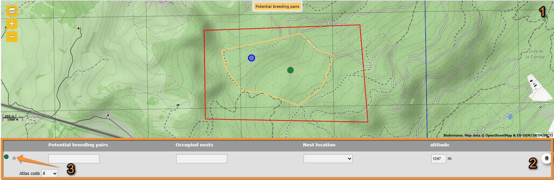Viewport: 554px width, 180px height.
Task: Expand row details with the plus box
Action: [14, 158]
